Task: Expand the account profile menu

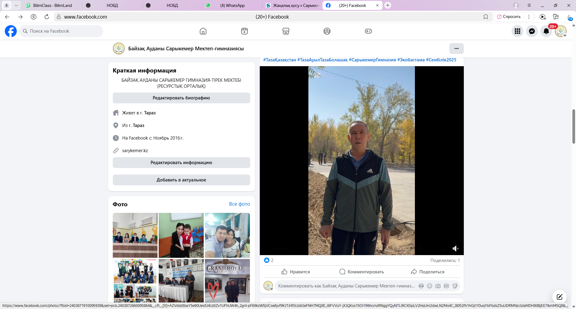Action: [561, 31]
